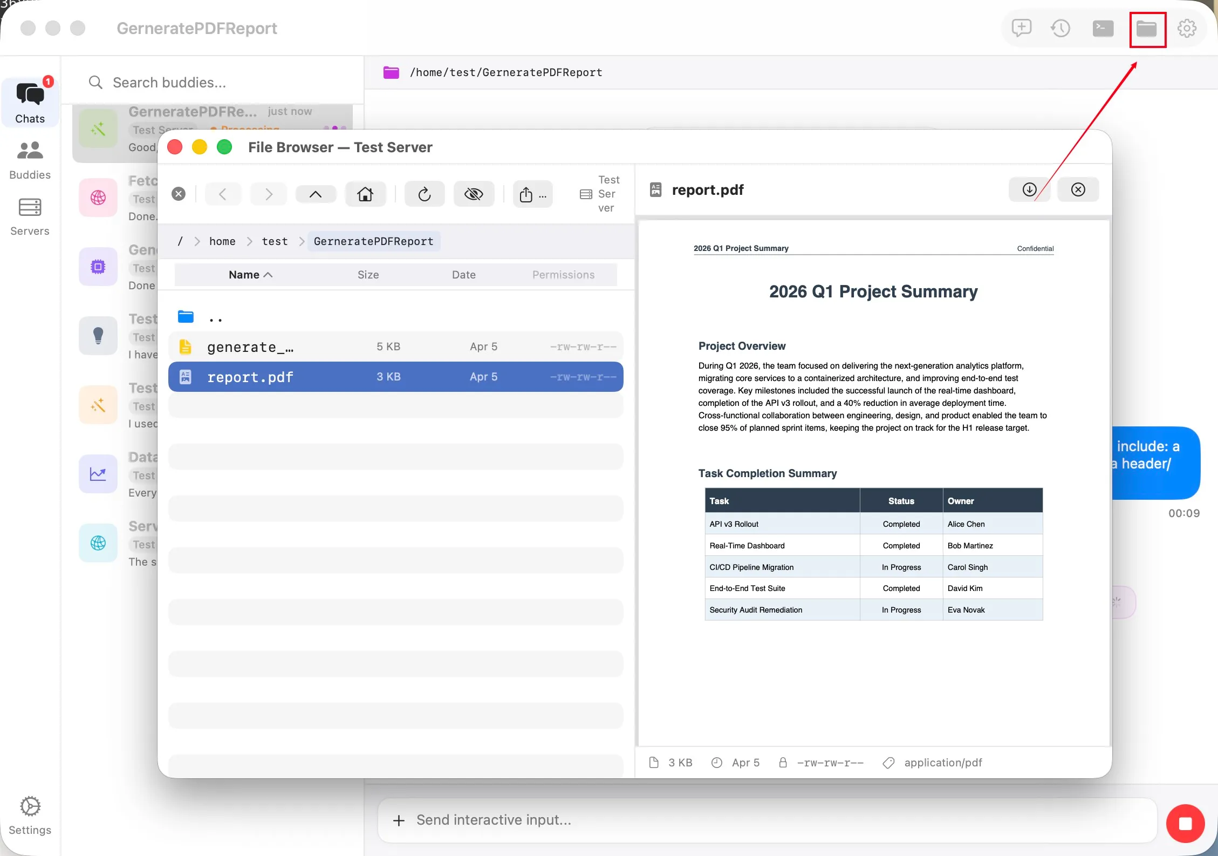Open the history clock icon
The width and height of the screenshot is (1218, 856).
[1060, 28]
